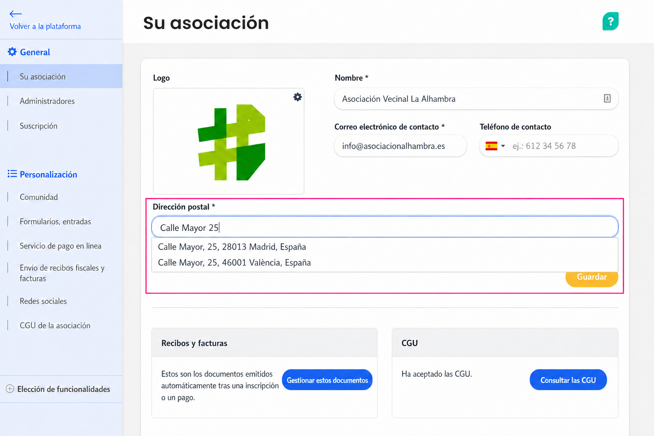Click the CGU card heading
654x436 pixels.
pos(410,343)
